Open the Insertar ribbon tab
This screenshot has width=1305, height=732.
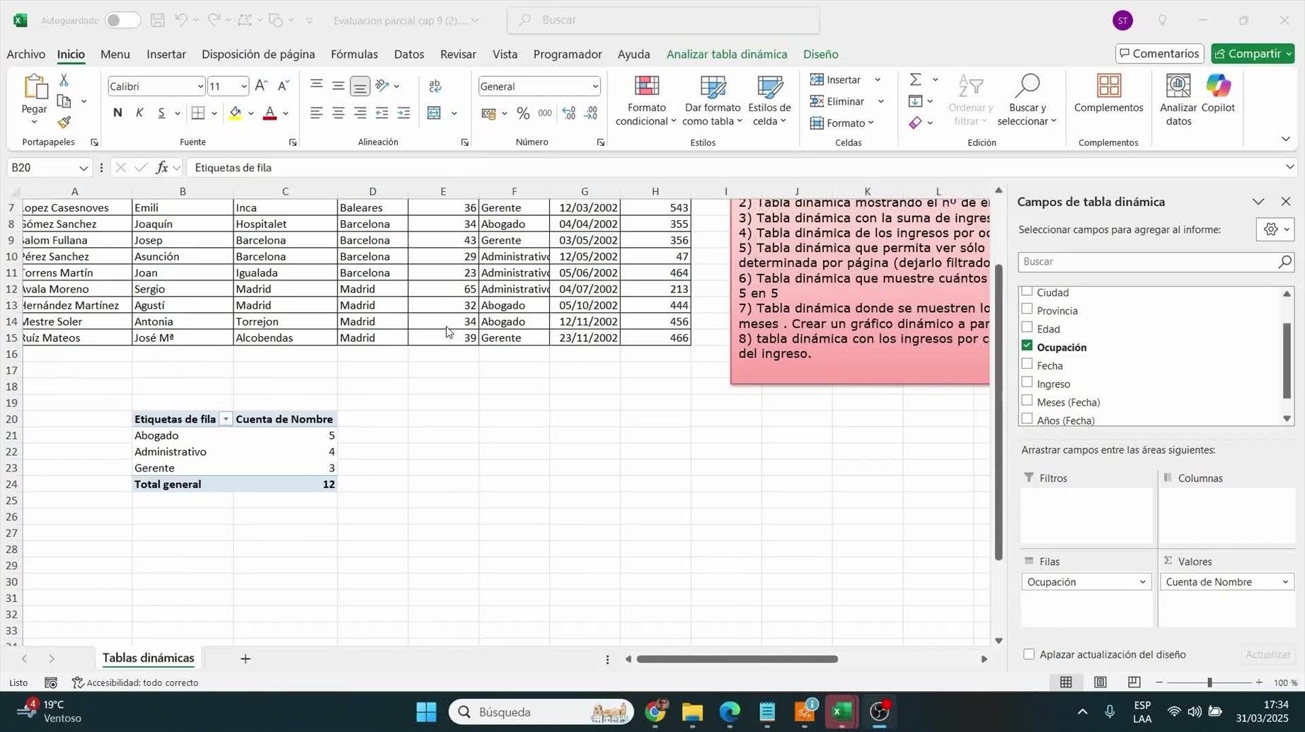click(x=166, y=54)
